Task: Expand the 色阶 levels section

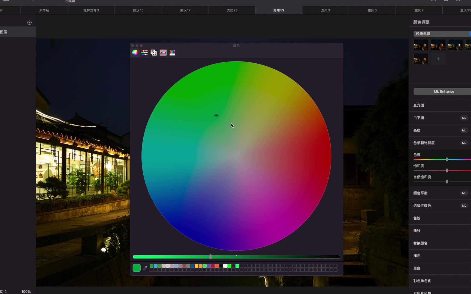Action: pyautogui.click(x=417, y=218)
